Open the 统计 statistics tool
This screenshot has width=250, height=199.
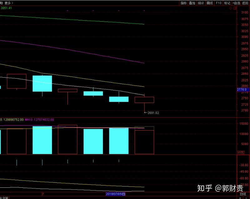click(201, 3)
